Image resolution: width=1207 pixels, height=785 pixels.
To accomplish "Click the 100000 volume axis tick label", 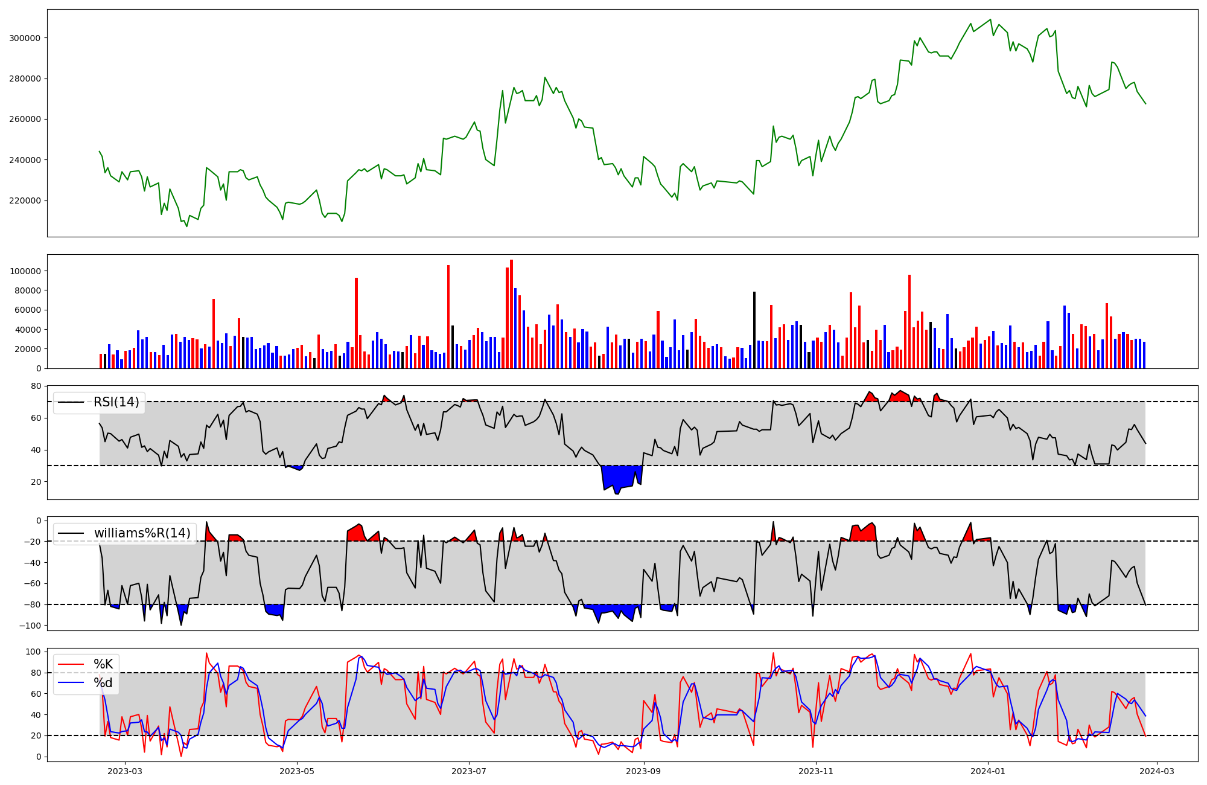I will click(x=25, y=271).
